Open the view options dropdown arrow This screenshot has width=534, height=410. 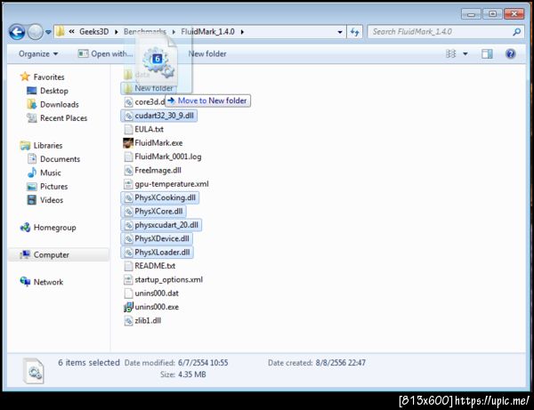pyautogui.click(x=465, y=53)
